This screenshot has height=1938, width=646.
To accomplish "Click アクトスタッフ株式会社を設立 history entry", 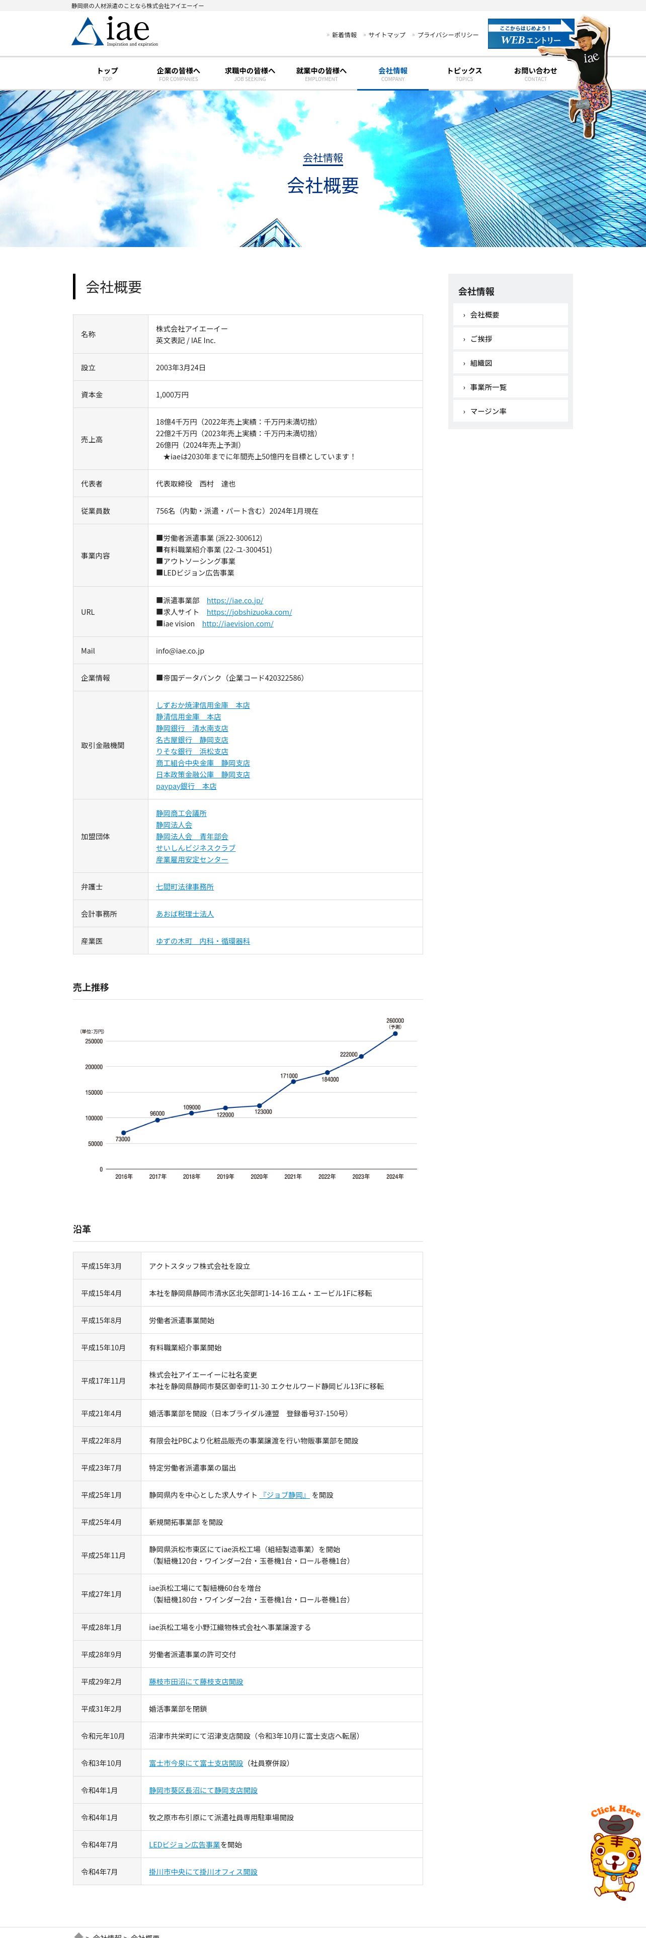I will click(x=199, y=1266).
